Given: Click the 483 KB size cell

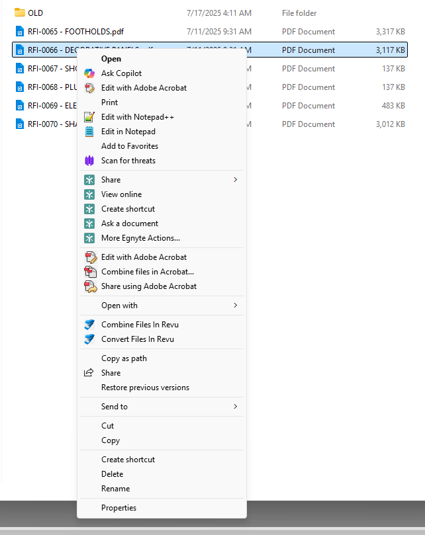Looking at the screenshot, I should point(393,106).
